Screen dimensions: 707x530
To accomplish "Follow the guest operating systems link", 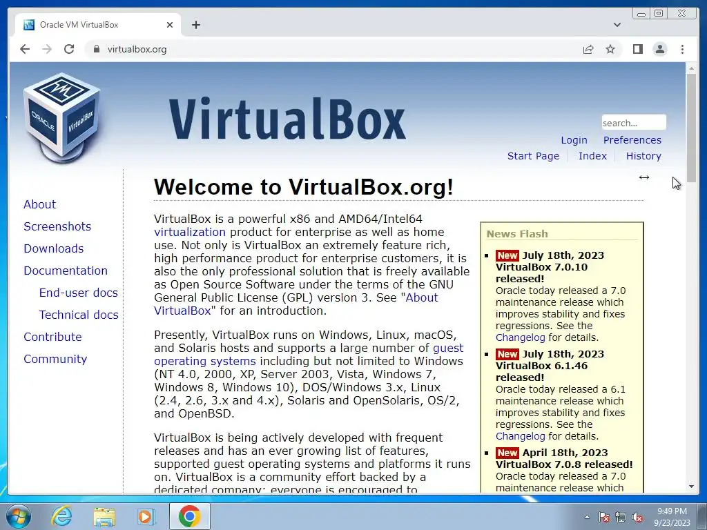I will tap(309, 355).
